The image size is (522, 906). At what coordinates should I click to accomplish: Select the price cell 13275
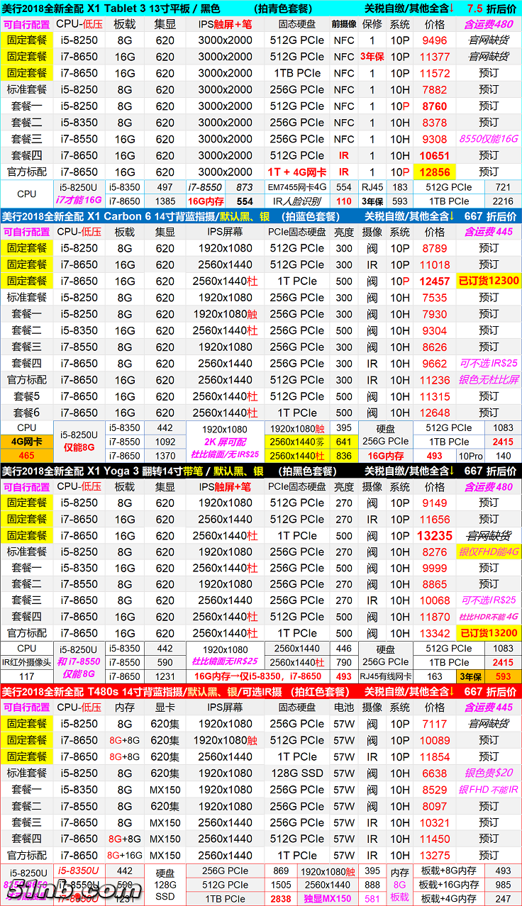coord(435,855)
